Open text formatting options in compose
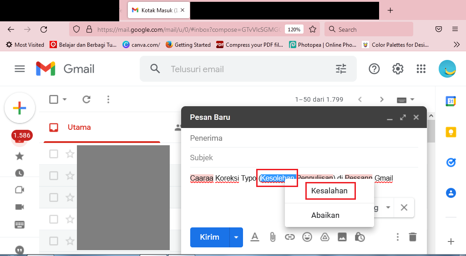Screen dimensions: 466x256 coord(255,237)
